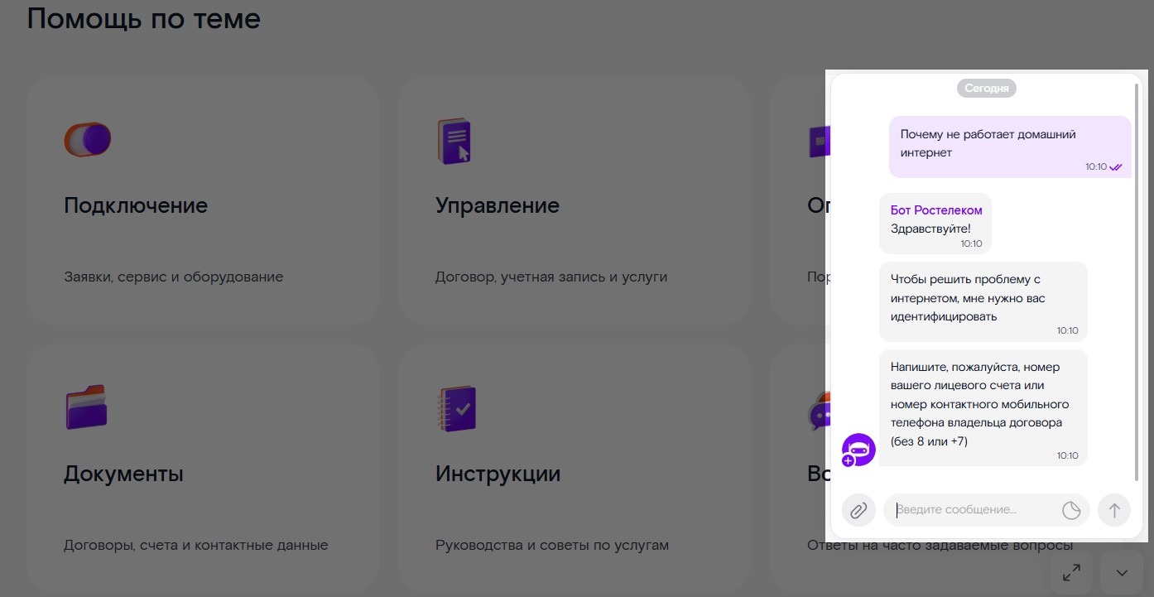Click the "Бот Ростелеком" sender name
This screenshot has width=1154, height=597.
[936, 210]
